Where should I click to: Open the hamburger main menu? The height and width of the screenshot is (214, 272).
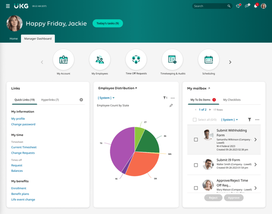(8, 6)
